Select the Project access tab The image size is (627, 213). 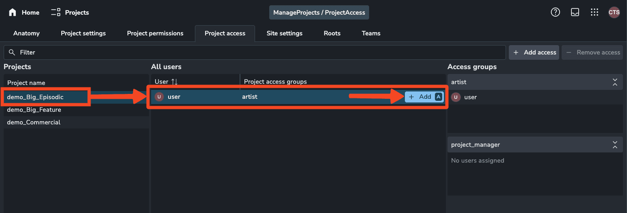[225, 33]
